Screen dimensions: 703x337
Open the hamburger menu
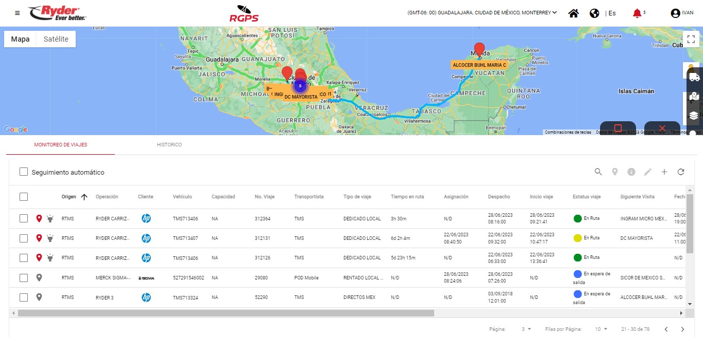18,13
